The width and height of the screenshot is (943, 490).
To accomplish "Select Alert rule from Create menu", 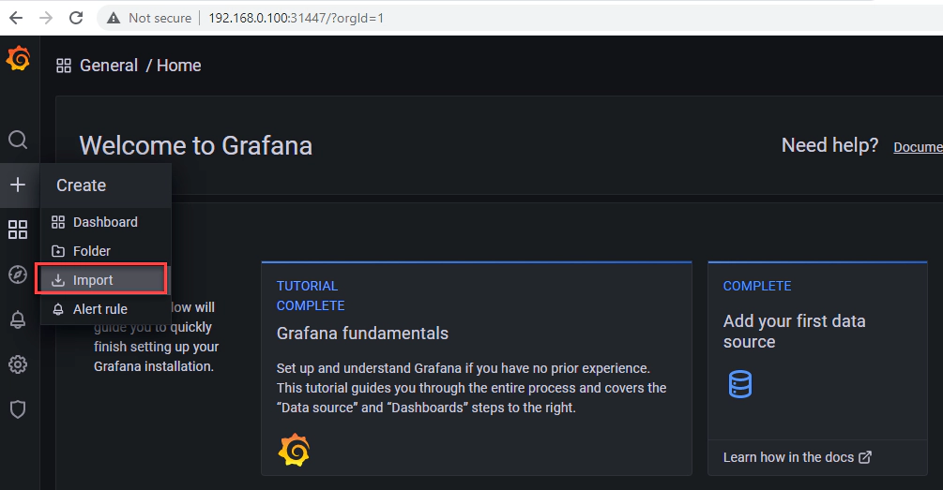I will 106,309.
